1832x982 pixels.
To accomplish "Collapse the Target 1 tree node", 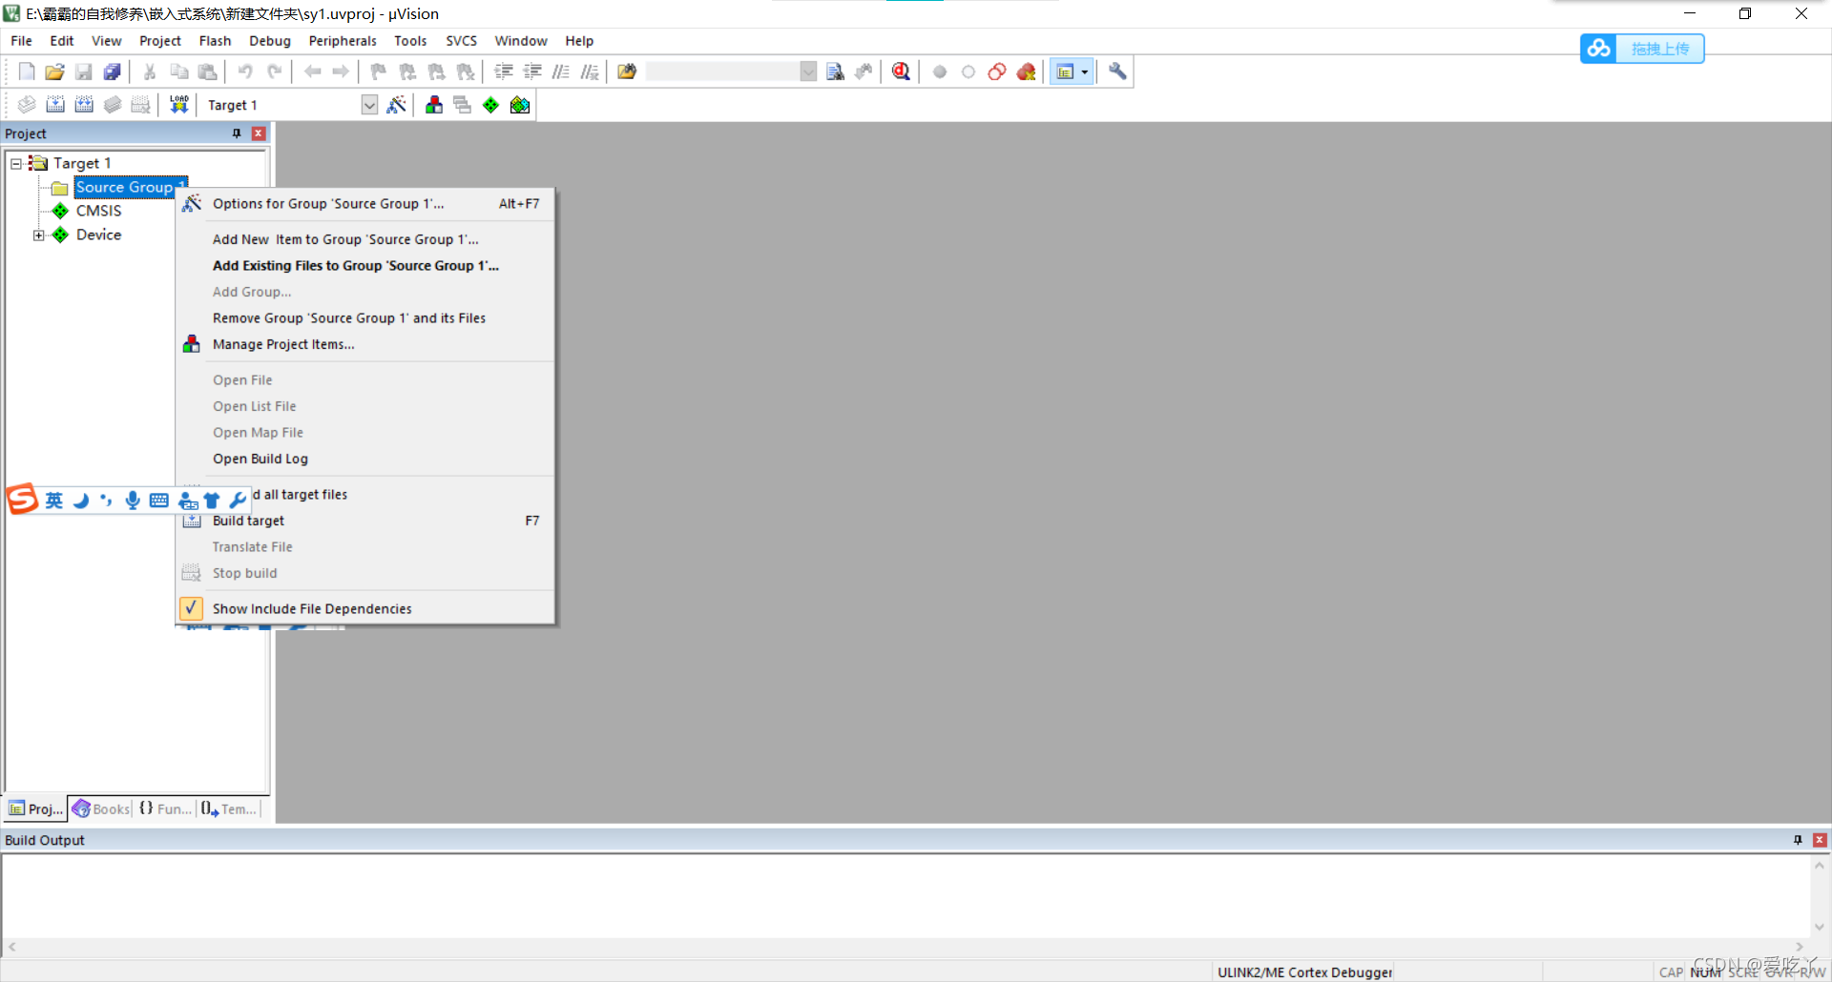I will 16,164.
